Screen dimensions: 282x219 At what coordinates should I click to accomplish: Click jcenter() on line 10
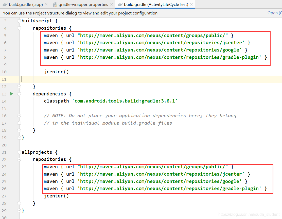tap(56, 72)
